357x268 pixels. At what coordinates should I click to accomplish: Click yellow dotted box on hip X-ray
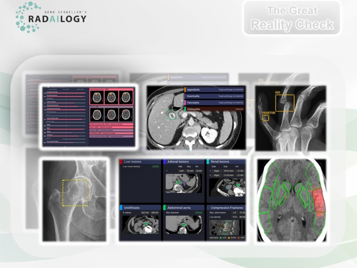point(75,193)
